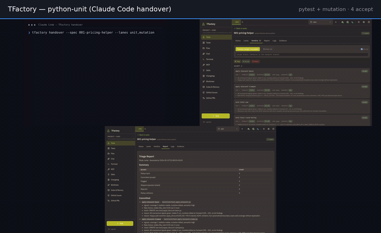Switch to Lanes tab in Verdicts window
Image resolution: width=381 pixels, height=233 pixels.
(x=246, y=41)
